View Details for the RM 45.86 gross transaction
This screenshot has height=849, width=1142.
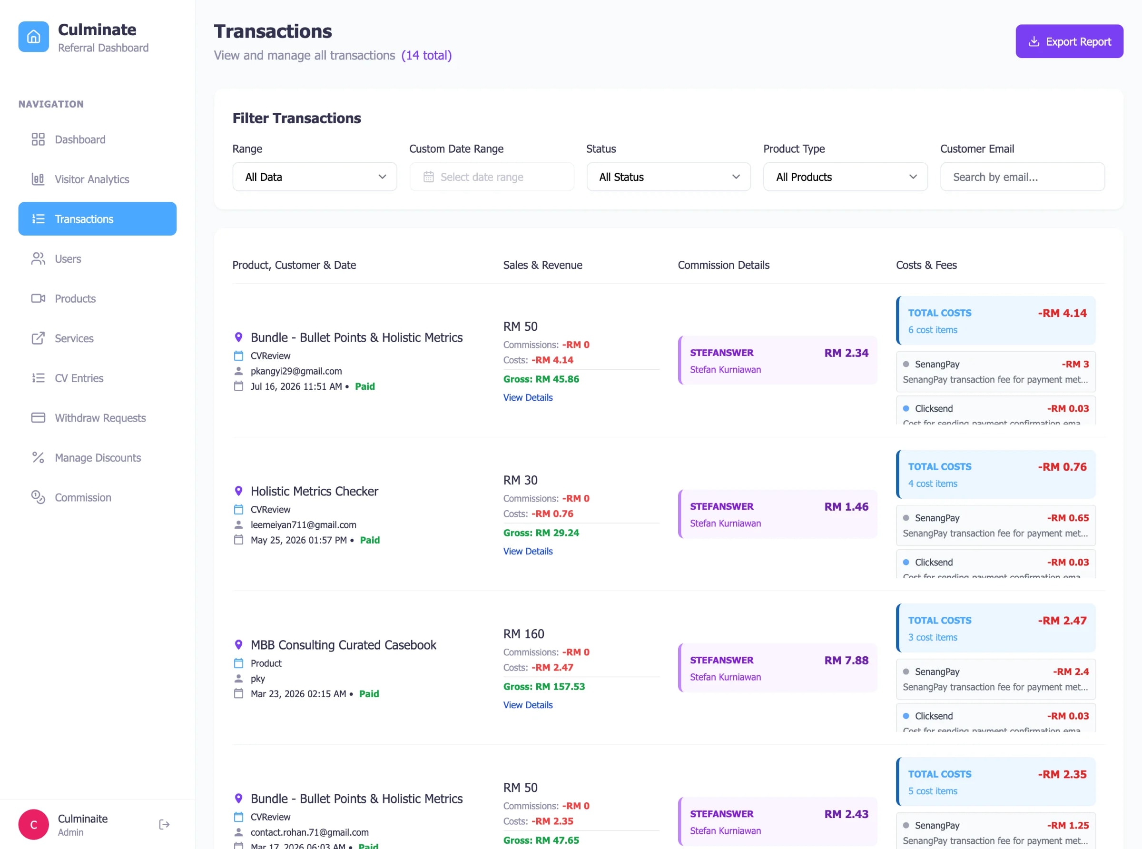point(528,397)
